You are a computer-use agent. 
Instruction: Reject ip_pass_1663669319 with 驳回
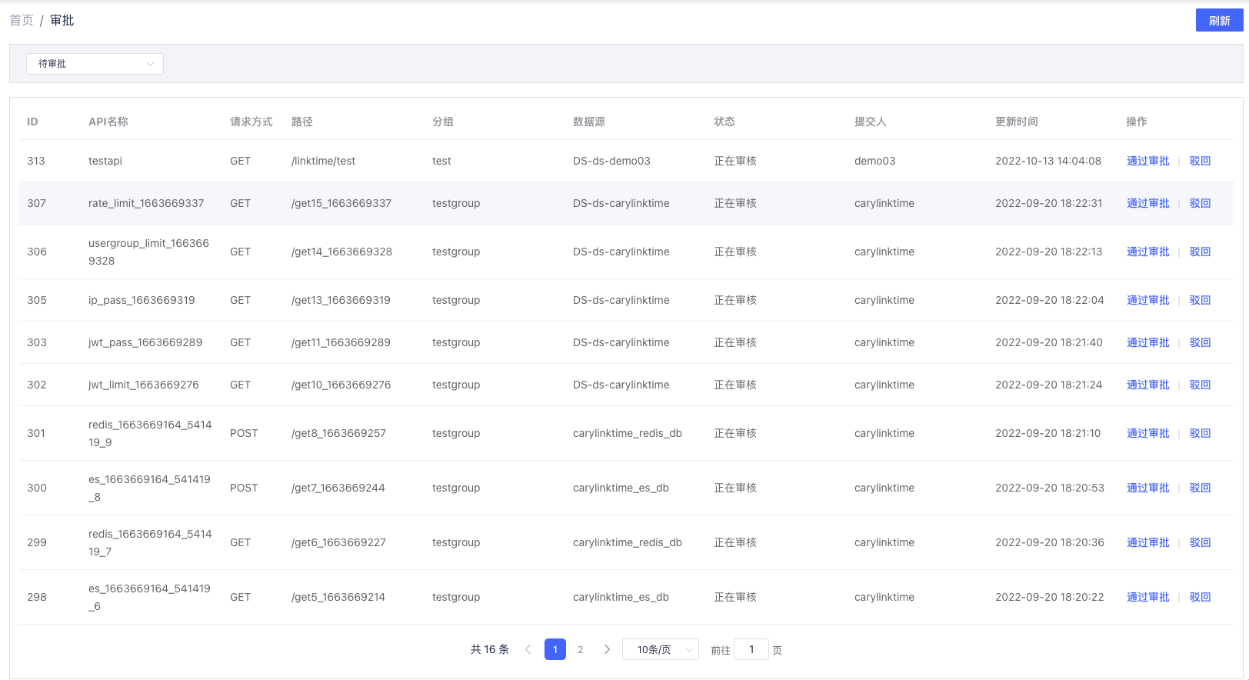(x=1200, y=300)
